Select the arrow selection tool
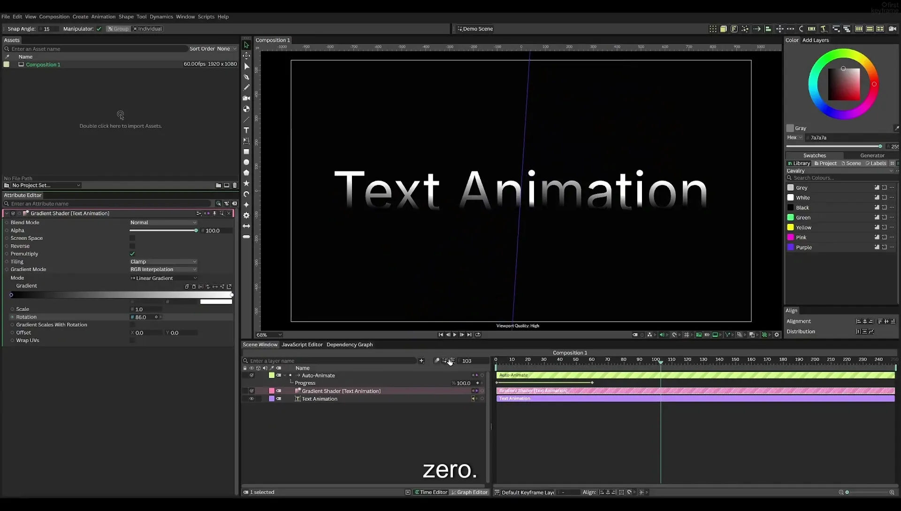The width and height of the screenshot is (901, 511). 246,45
